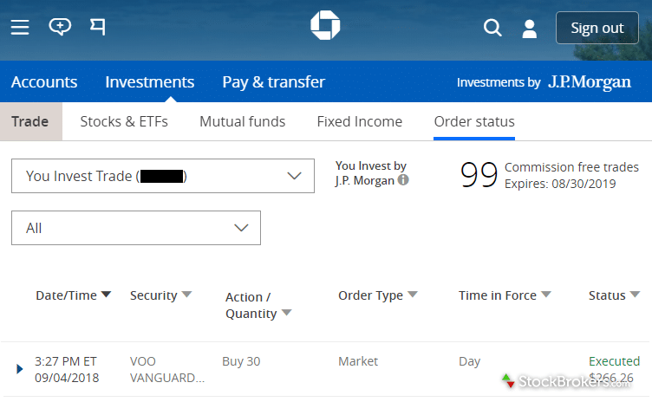Open the profile person icon

pos(530,29)
